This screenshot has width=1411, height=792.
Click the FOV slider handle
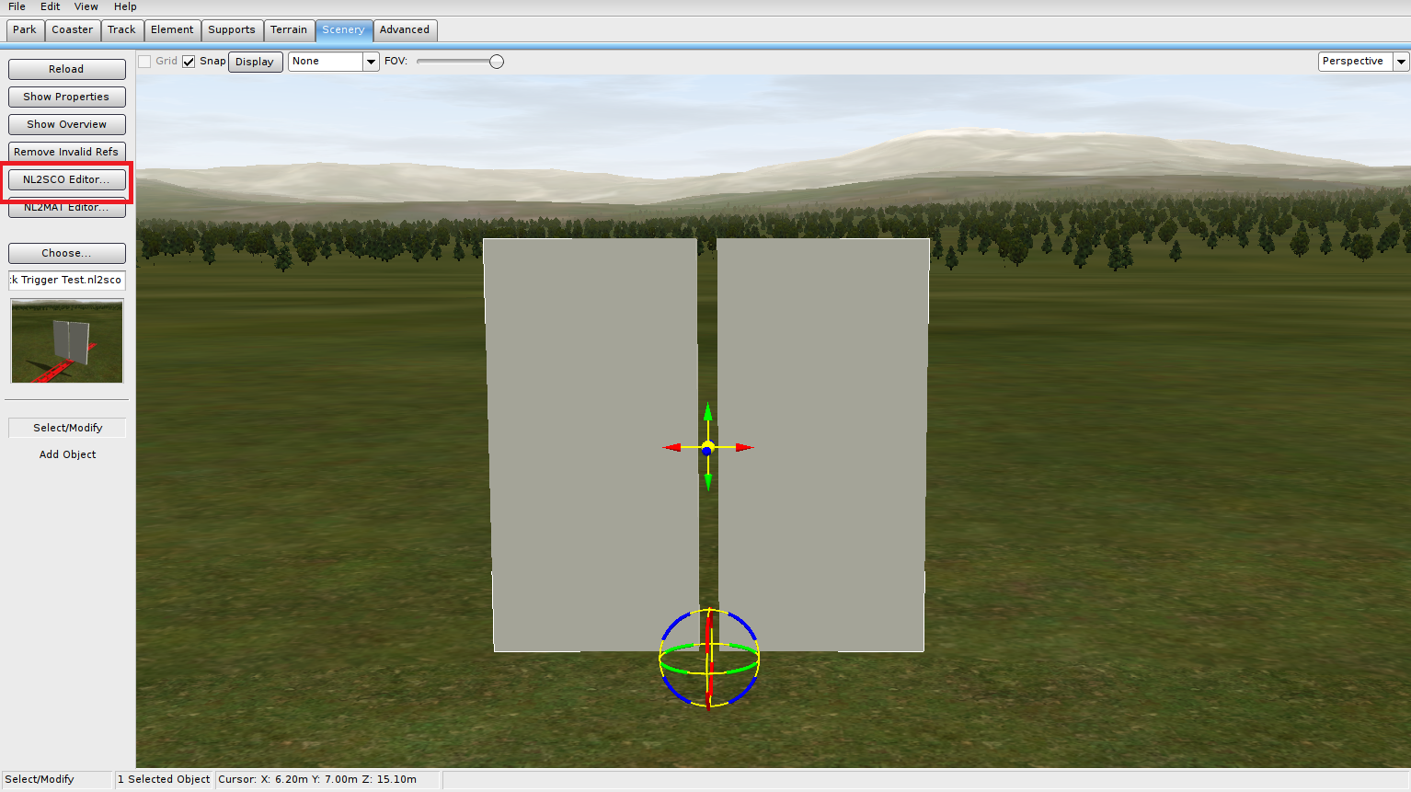tap(497, 62)
